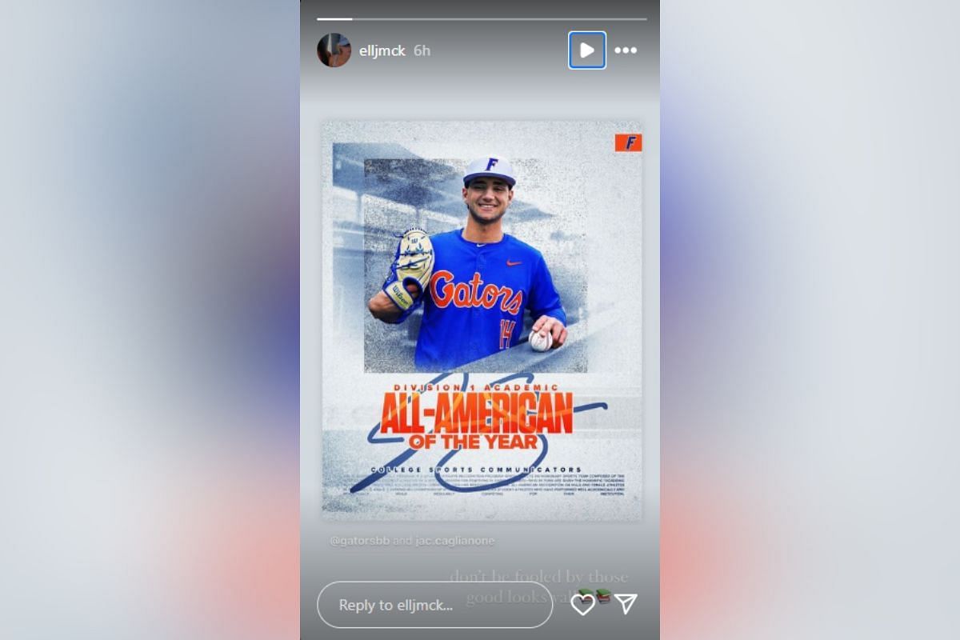Click the play button in story header
Viewport: 960px width, 640px height.
click(x=587, y=50)
